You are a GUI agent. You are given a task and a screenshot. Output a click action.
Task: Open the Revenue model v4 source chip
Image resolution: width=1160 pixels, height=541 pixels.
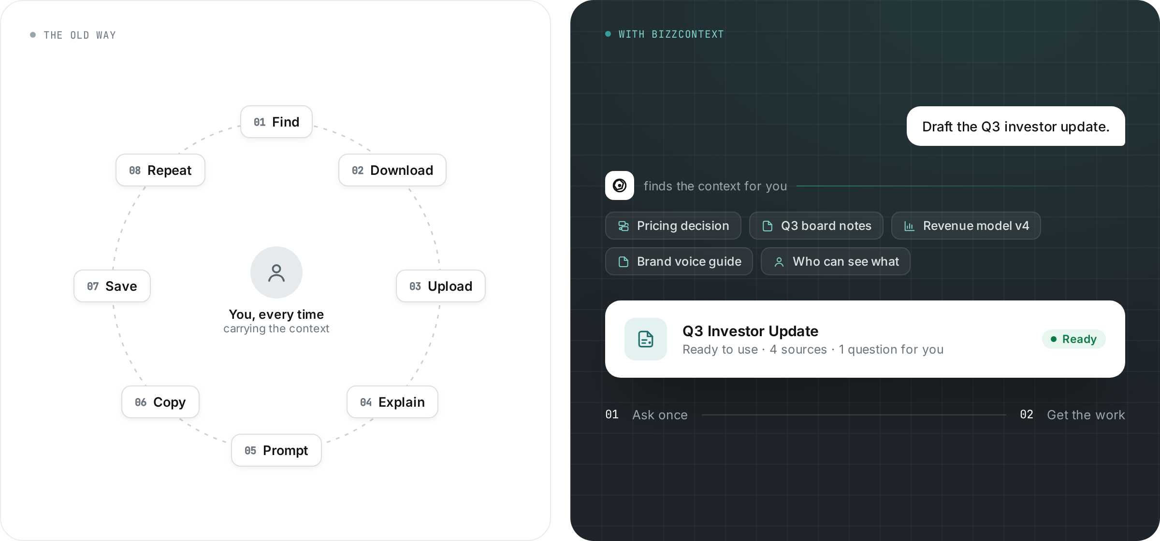(x=966, y=226)
